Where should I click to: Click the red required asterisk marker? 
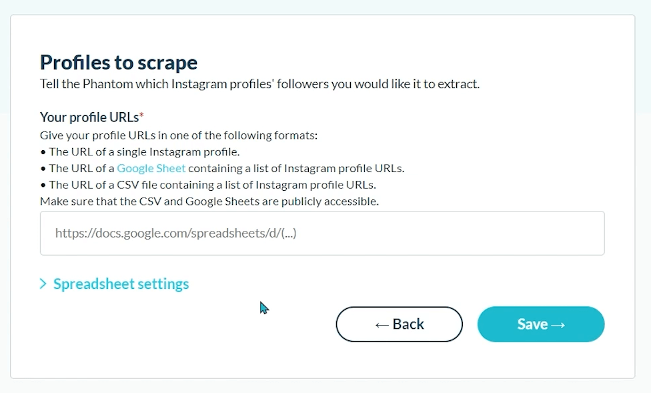[x=141, y=115]
